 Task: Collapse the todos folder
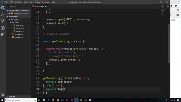pyautogui.click(x=10, y=22)
